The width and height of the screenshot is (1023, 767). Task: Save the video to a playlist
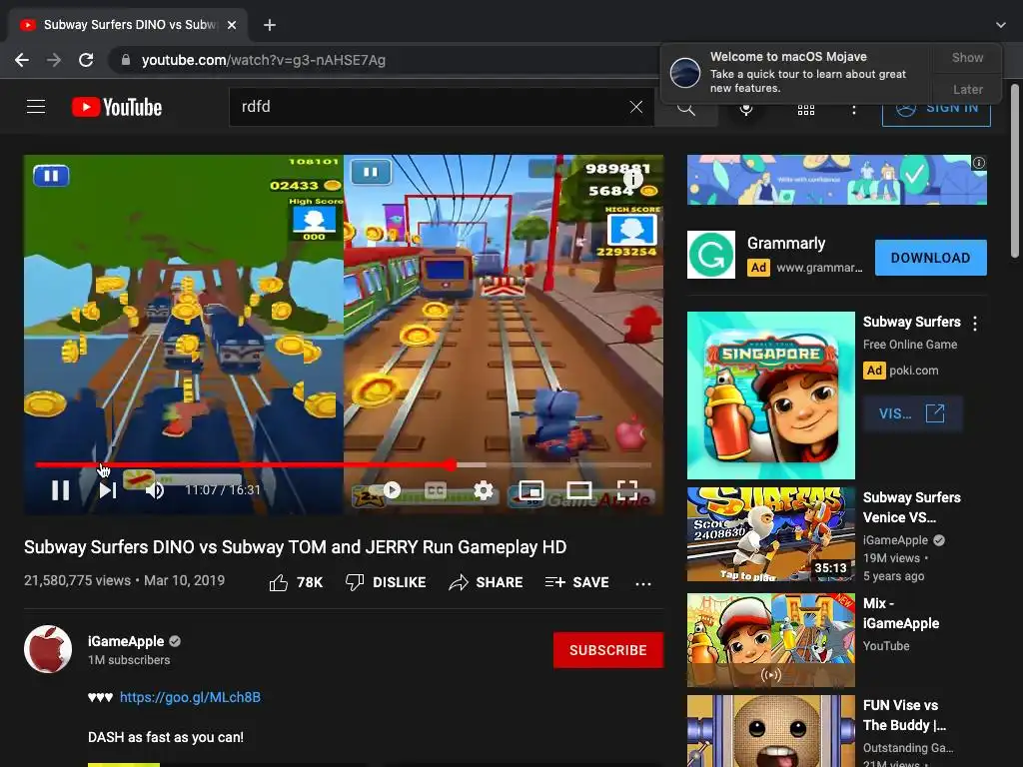coord(576,582)
